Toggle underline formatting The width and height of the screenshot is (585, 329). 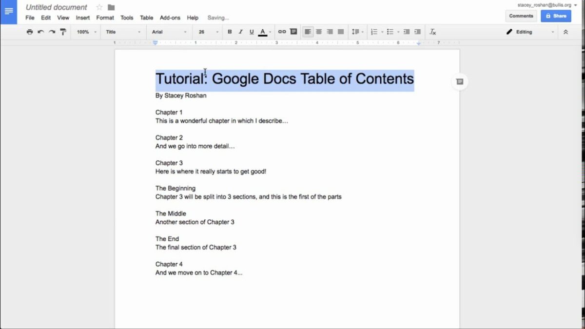[x=251, y=31]
